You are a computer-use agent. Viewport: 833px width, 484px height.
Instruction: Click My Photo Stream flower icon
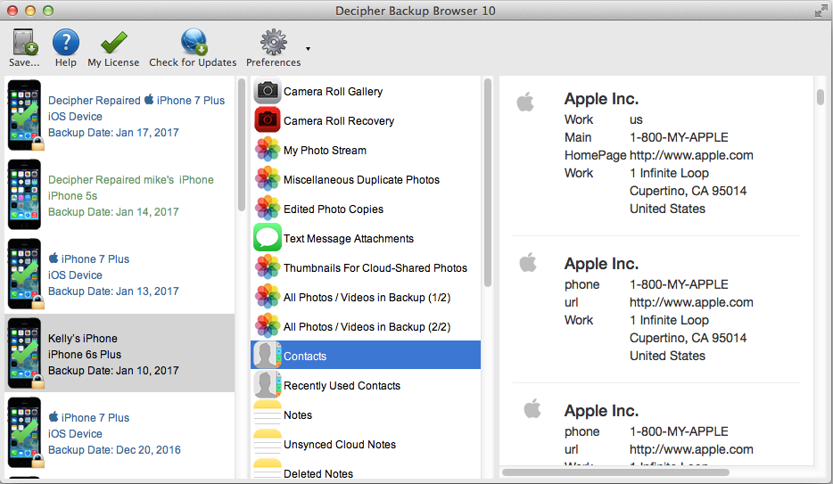[x=268, y=150]
